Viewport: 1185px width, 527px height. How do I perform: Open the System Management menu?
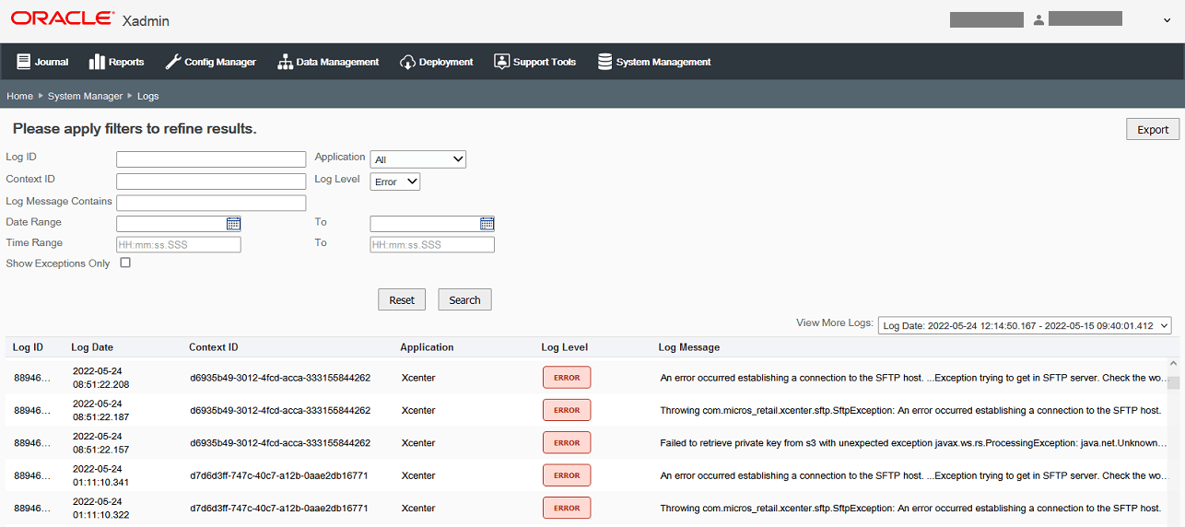click(654, 62)
